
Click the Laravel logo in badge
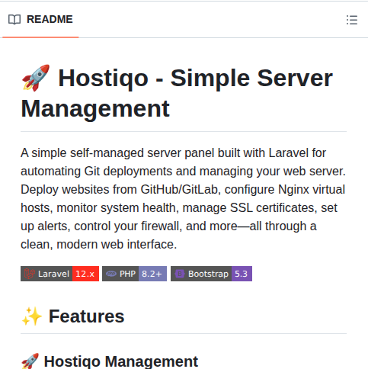click(30, 274)
